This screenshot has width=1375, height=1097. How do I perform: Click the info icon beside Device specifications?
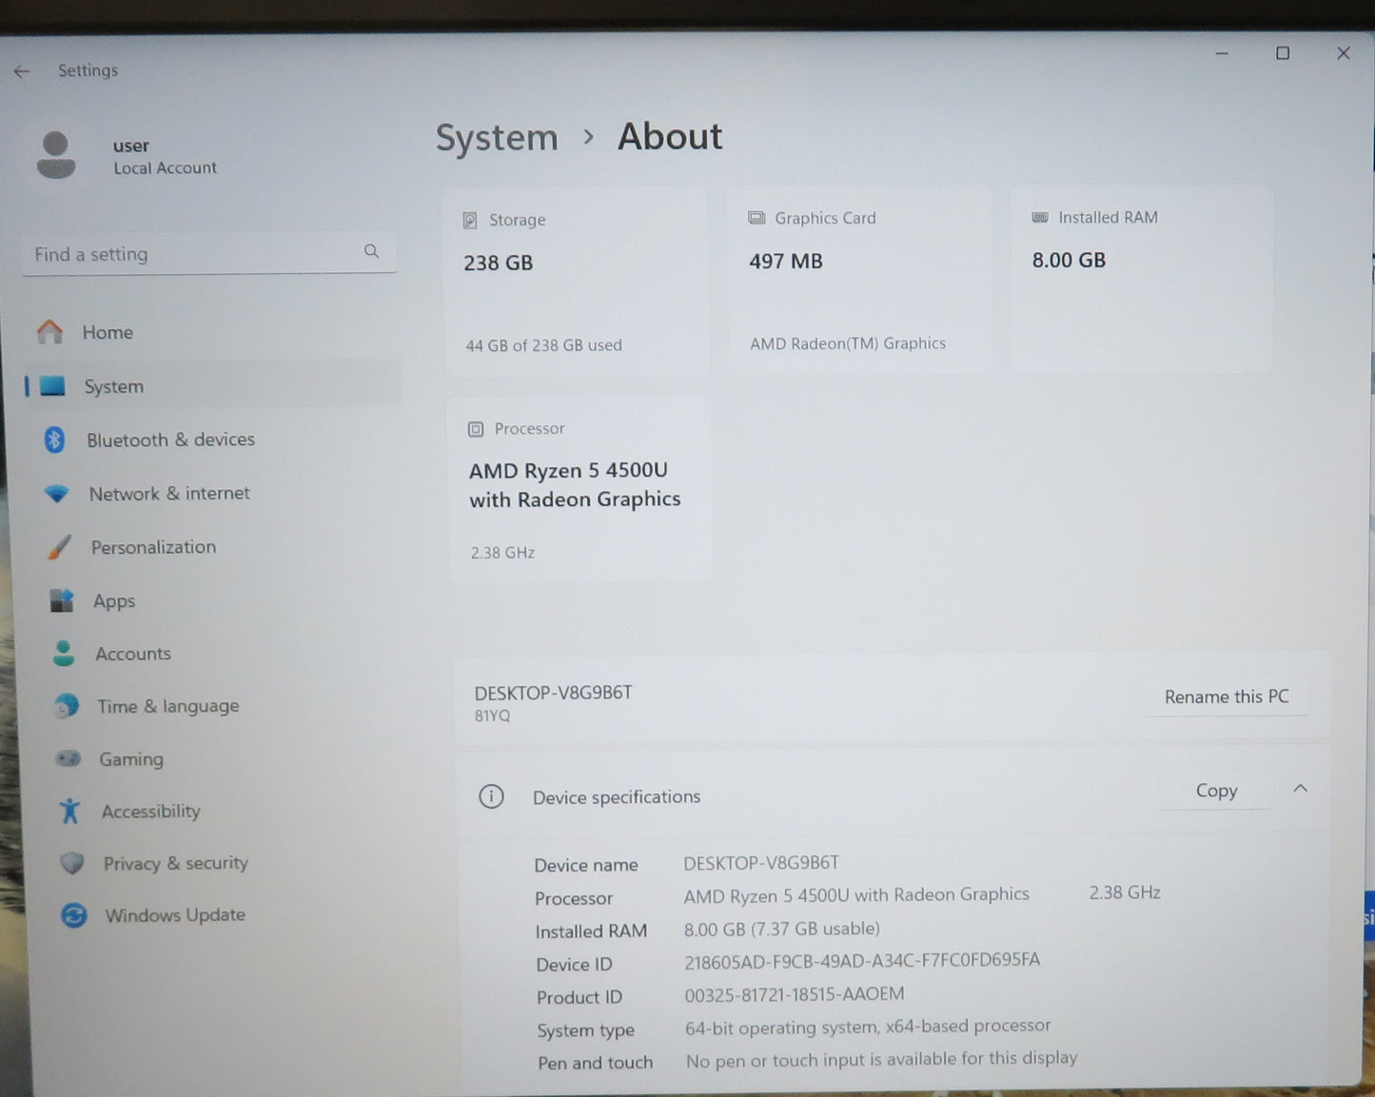pyautogui.click(x=491, y=796)
